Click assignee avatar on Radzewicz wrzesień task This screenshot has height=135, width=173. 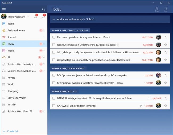(x=158, y=45)
